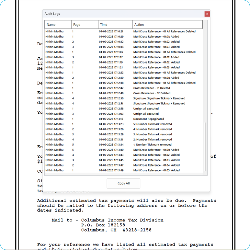The image size is (250, 250).
Task: Select the Document Repaginated log entry
Action: (x=149, y=119)
